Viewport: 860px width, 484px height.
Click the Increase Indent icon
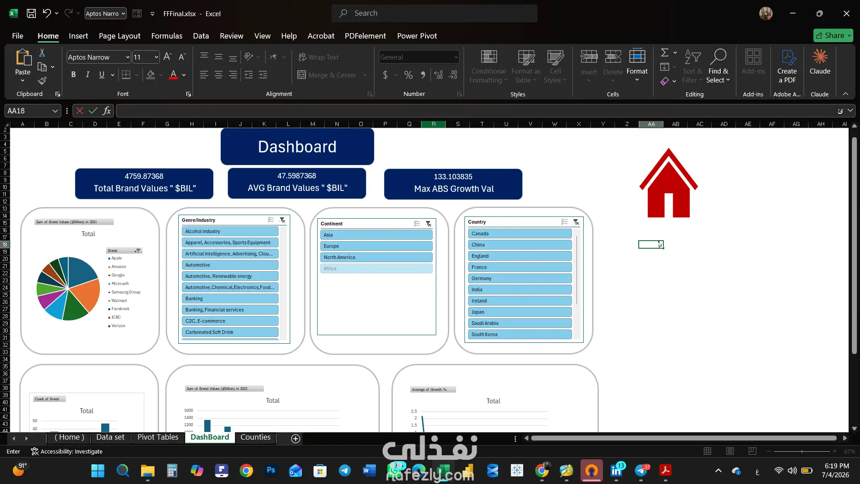[x=263, y=75]
